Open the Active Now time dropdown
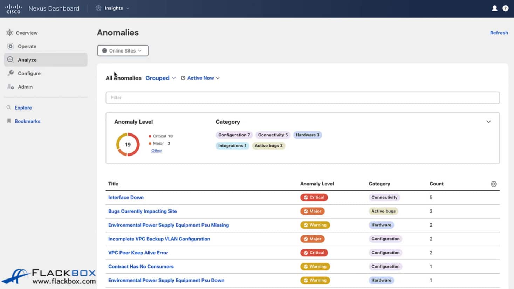This screenshot has height=289, width=514. 200,78
